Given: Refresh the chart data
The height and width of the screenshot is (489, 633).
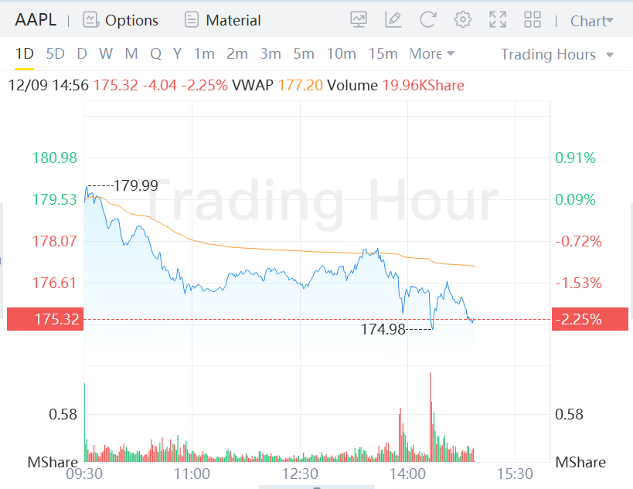Looking at the screenshot, I should click(428, 20).
